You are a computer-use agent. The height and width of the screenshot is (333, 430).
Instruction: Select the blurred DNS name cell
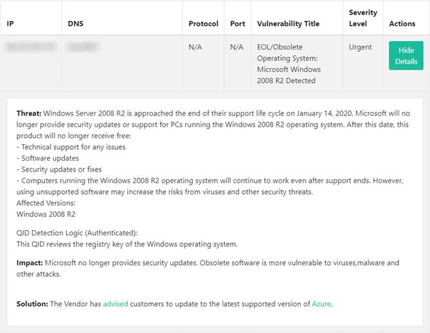(84, 47)
